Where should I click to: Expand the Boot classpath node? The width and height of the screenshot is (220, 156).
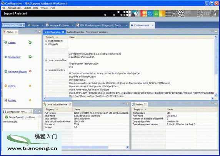[46, 41]
